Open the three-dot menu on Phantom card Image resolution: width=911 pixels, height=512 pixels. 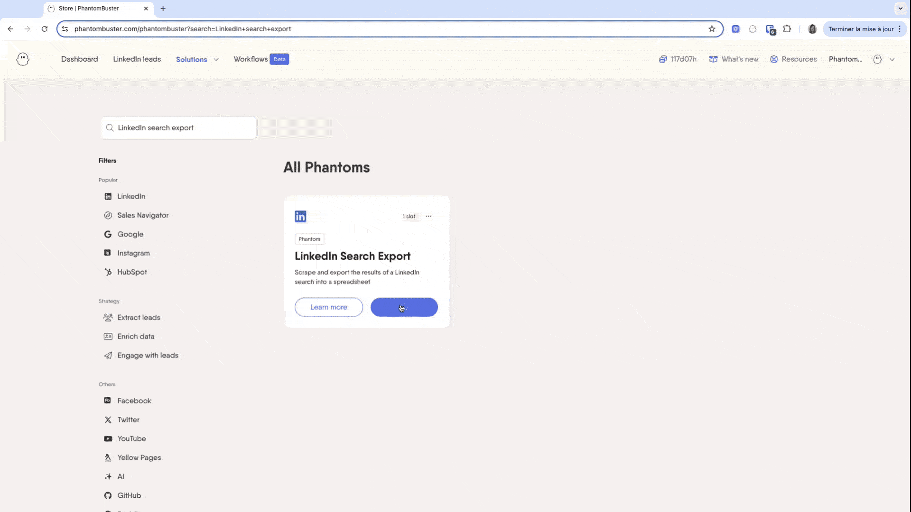point(428,216)
